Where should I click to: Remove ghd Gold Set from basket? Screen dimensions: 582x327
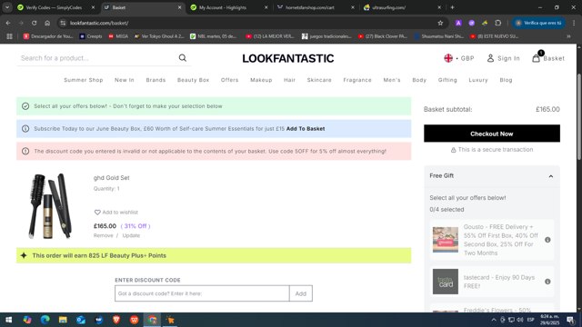click(103, 236)
